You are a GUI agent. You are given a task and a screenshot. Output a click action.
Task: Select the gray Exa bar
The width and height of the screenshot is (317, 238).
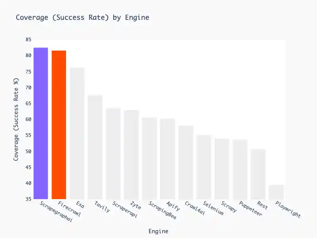coord(77,133)
